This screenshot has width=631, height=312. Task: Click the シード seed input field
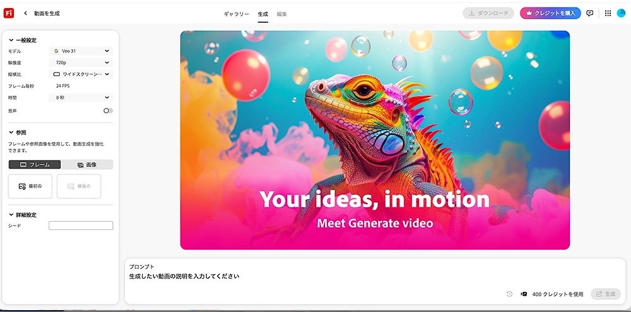click(x=81, y=226)
